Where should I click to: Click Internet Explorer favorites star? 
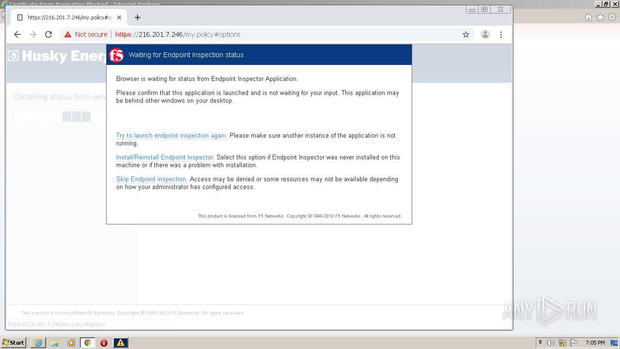[x=601, y=17]
